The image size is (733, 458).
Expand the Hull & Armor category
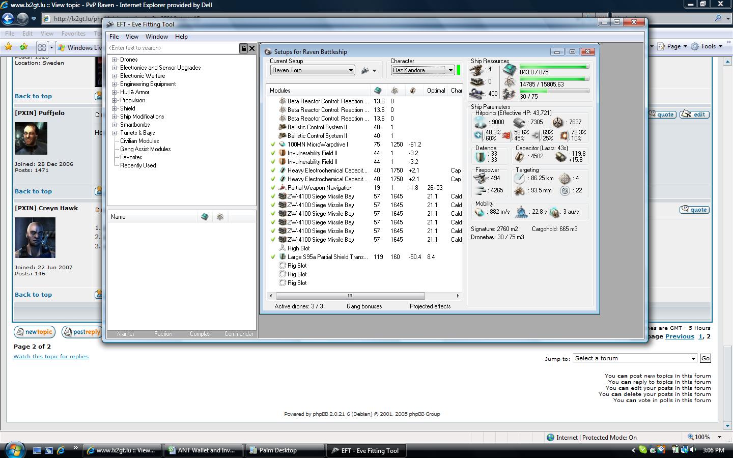tap(115, 92)
